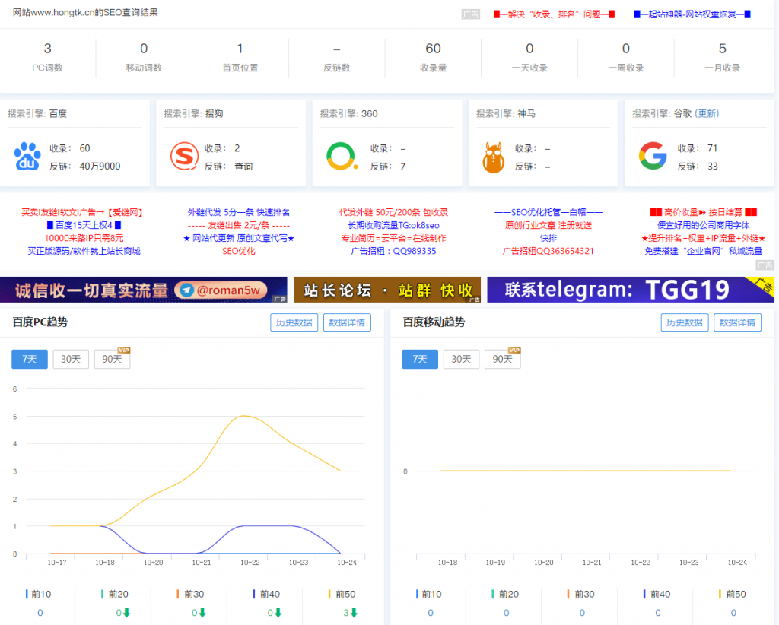This screenshot has width=779, height=625.
Task: Select 30天 tab in 百度移动趋势
Action: pyautogui.click(x=461, y=359)
